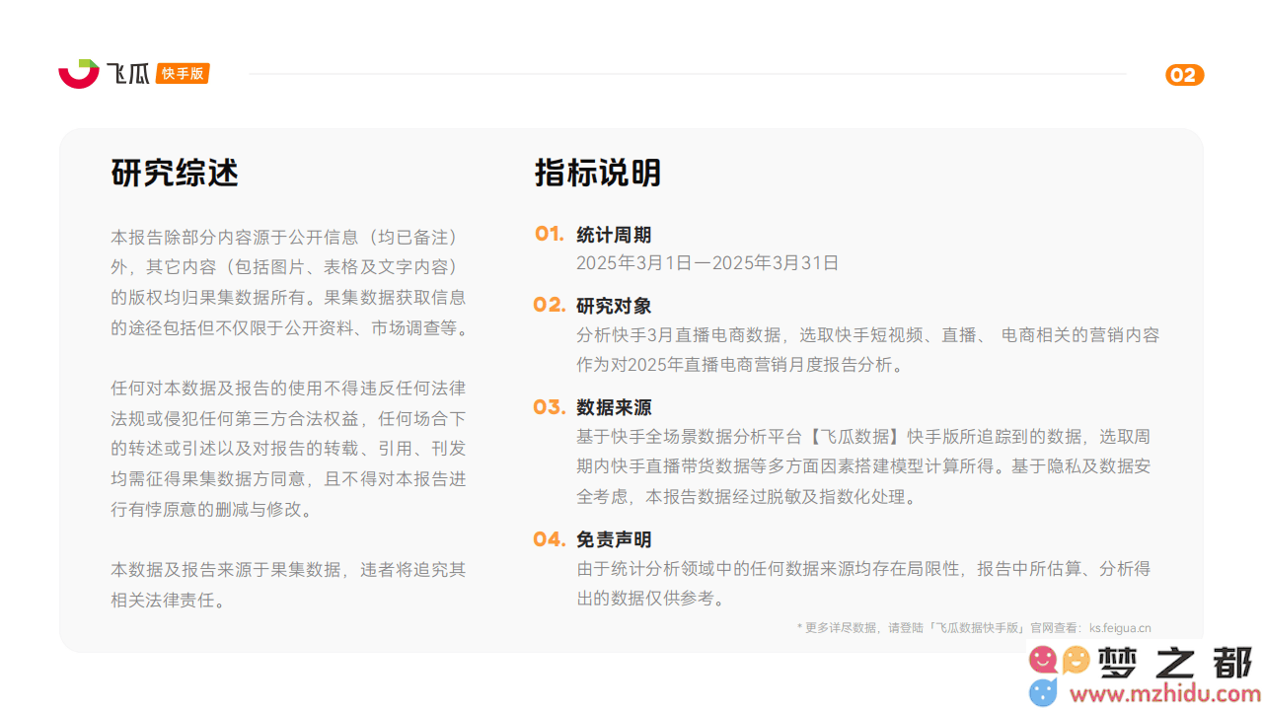Image resolution: width=1263 pixels, height=710 pixels.
Task: Open the ks.feigua.cn link in footnote
Action: (x=1120, y=628)
